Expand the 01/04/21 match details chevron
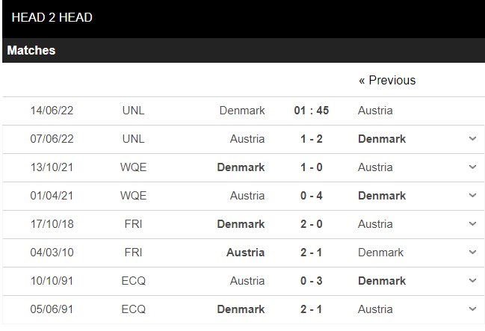The image size is (485, 331). [x=472, y=196]
